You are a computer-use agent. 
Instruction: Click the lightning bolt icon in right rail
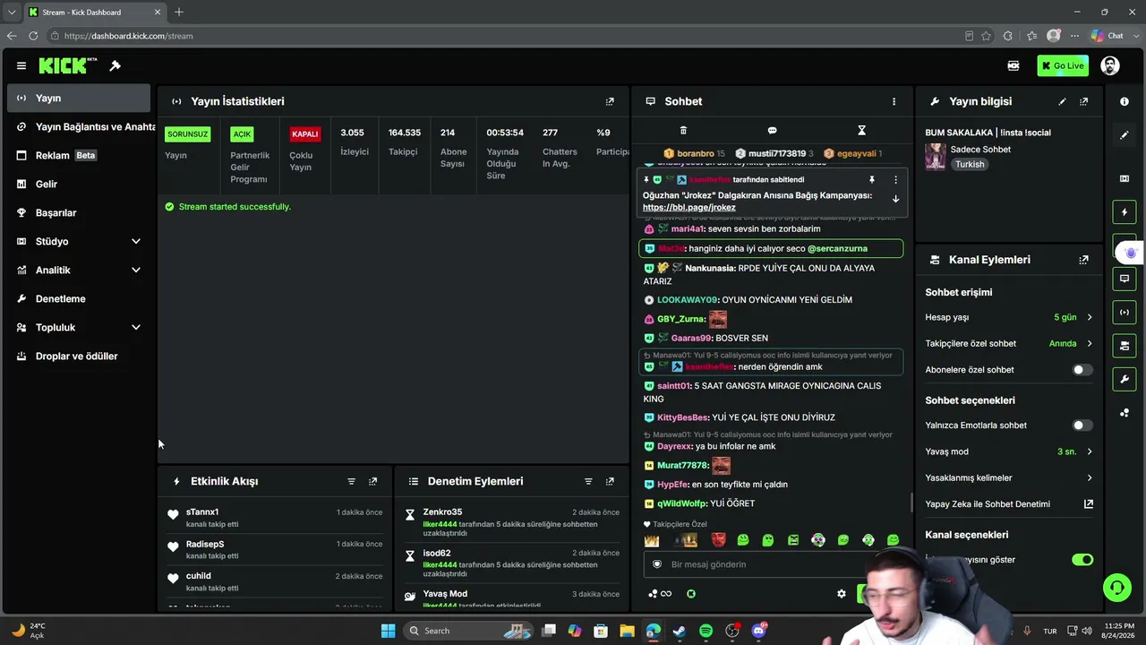pyautogui.click(x=1125, y=212)
